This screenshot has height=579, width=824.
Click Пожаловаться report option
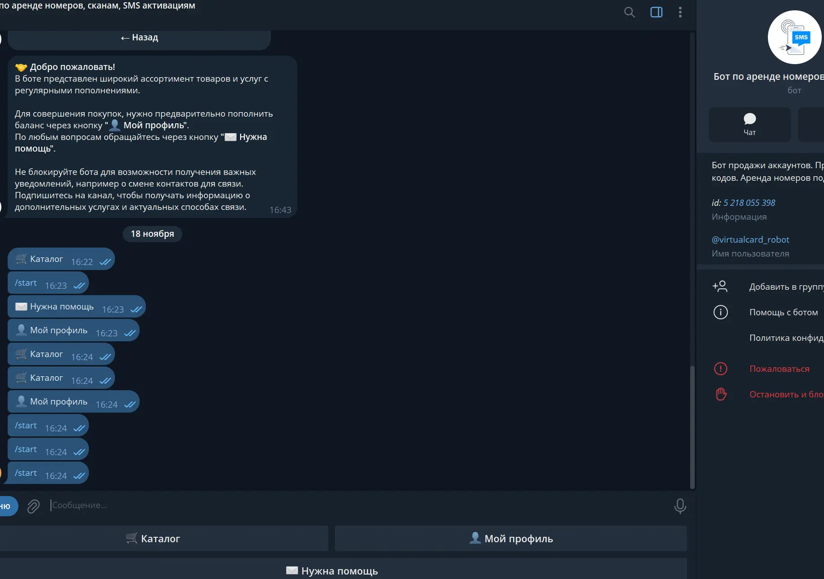[780, 369]
